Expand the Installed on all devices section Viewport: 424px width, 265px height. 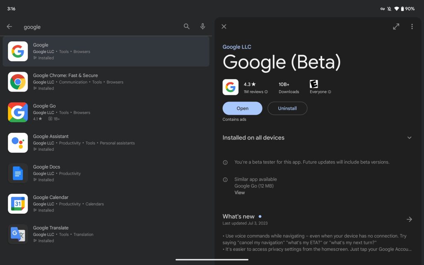coord(409,138)
